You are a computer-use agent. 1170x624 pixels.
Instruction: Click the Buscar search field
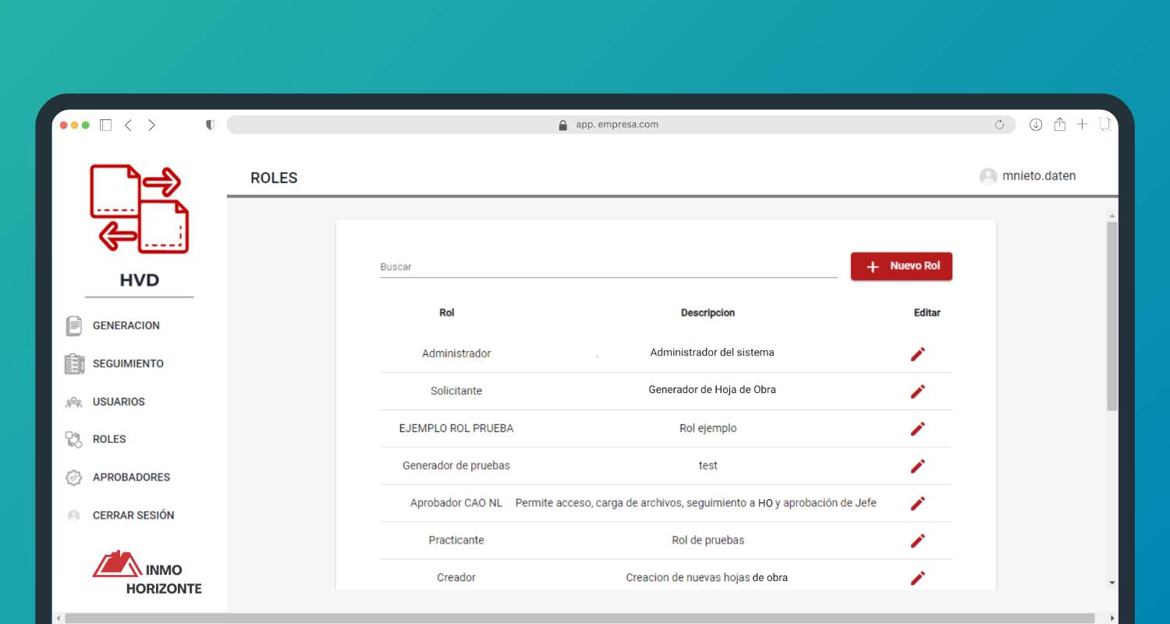[608, 267]
